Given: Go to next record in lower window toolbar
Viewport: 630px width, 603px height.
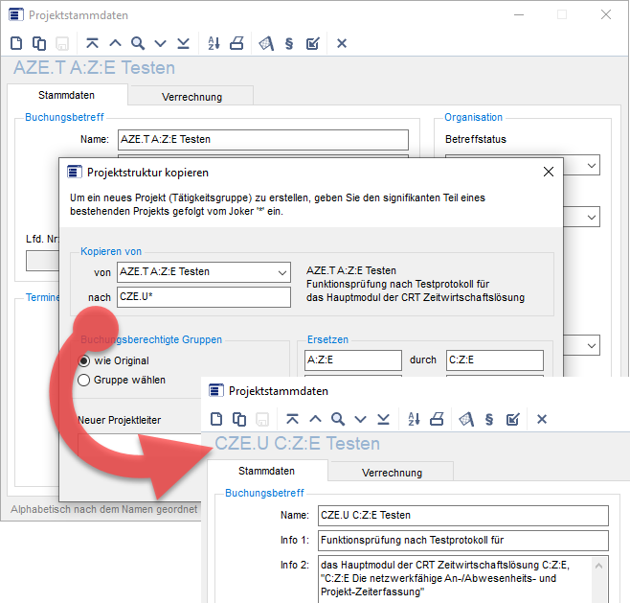Looking at the screenshot, I should point(360,419).
